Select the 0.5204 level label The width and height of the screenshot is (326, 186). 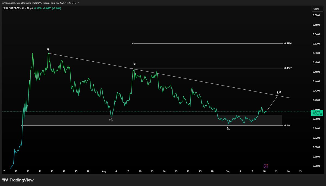(288, 43)
